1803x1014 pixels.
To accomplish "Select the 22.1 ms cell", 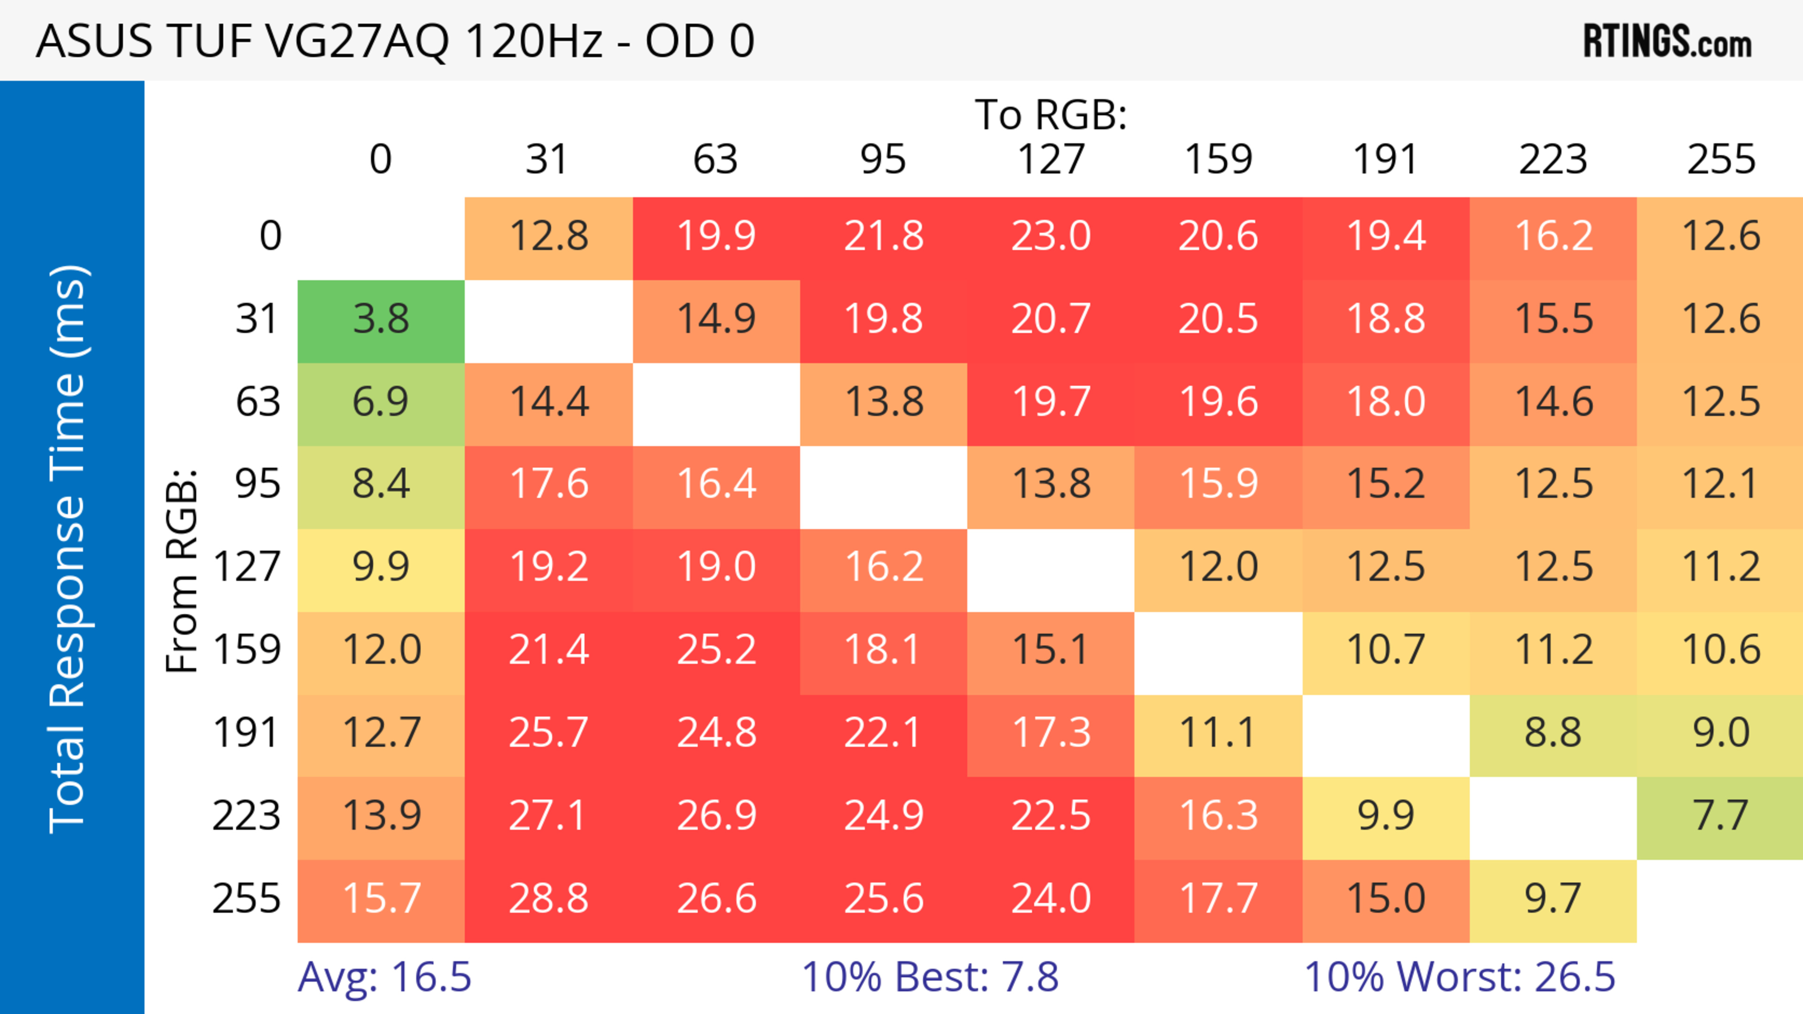I will pos(883,733).
